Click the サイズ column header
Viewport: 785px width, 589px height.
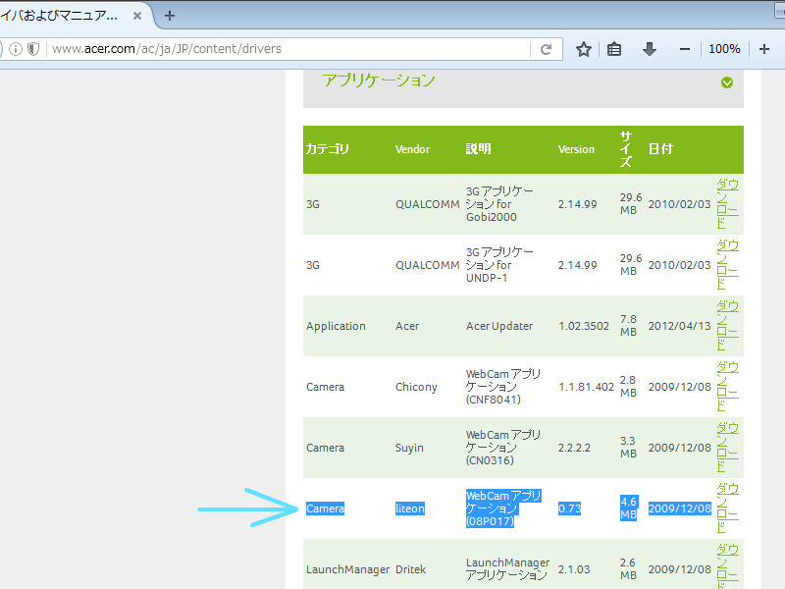click(626, 149)
